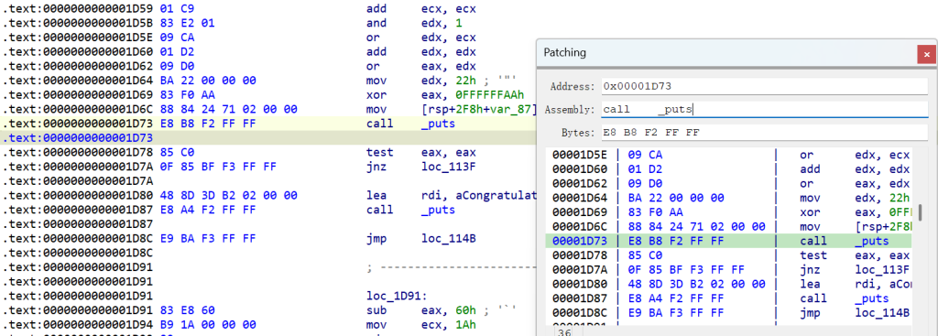Select row 00001D64 in the Patching listing
938x336 pixels.
point(728,198)
